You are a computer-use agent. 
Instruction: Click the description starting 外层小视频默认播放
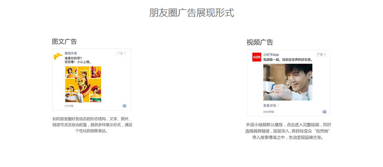point(288,131)
